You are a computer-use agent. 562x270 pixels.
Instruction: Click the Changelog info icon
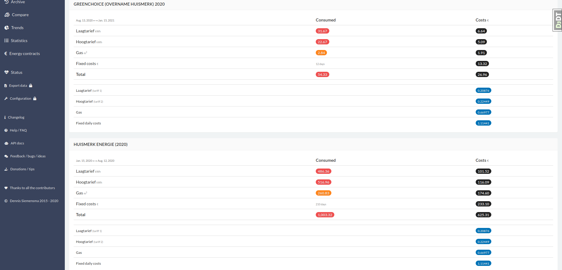coord(5,117)
